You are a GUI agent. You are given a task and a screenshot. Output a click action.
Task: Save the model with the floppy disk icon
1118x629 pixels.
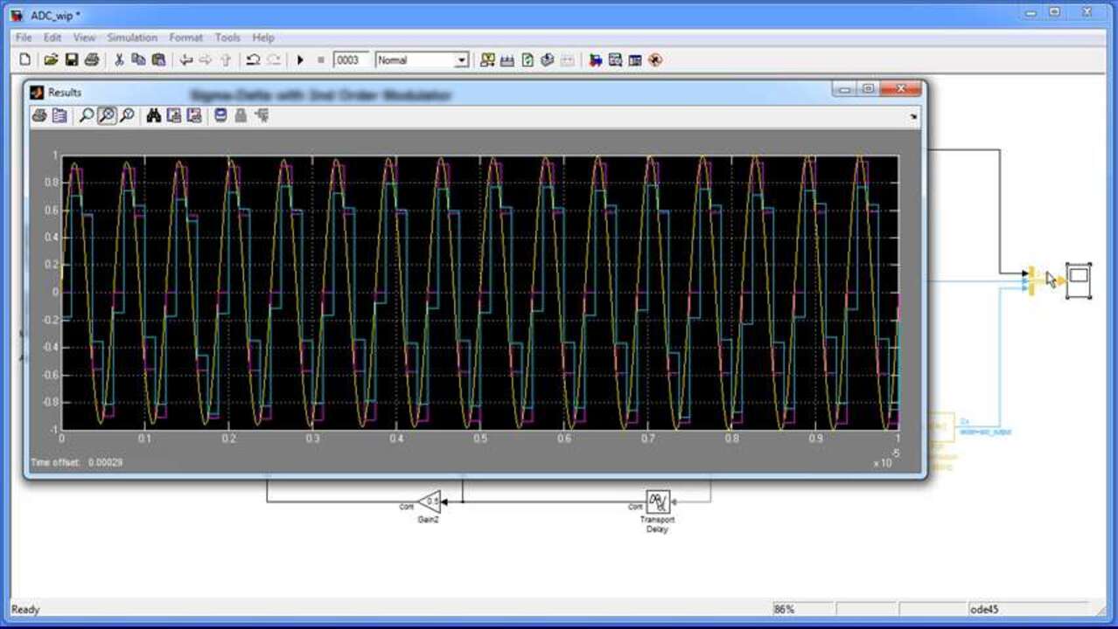coord(72,60)
